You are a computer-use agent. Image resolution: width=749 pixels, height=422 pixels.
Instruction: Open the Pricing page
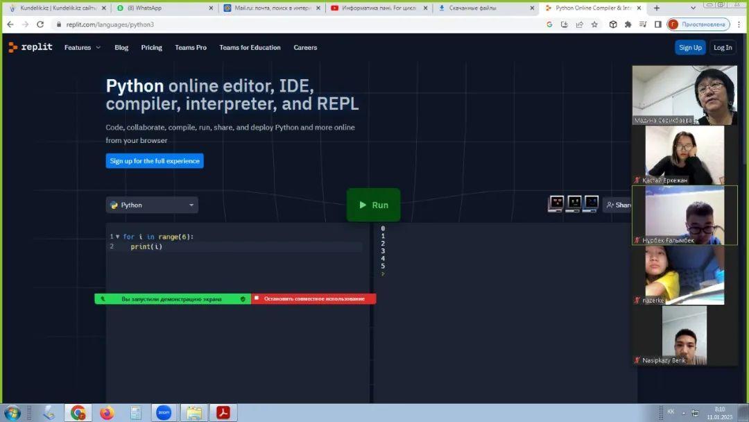(151, 47)
